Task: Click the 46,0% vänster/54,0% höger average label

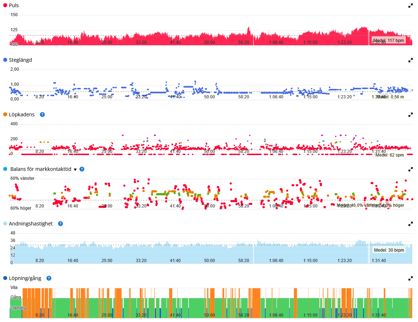Action: (x=370, y=205)
